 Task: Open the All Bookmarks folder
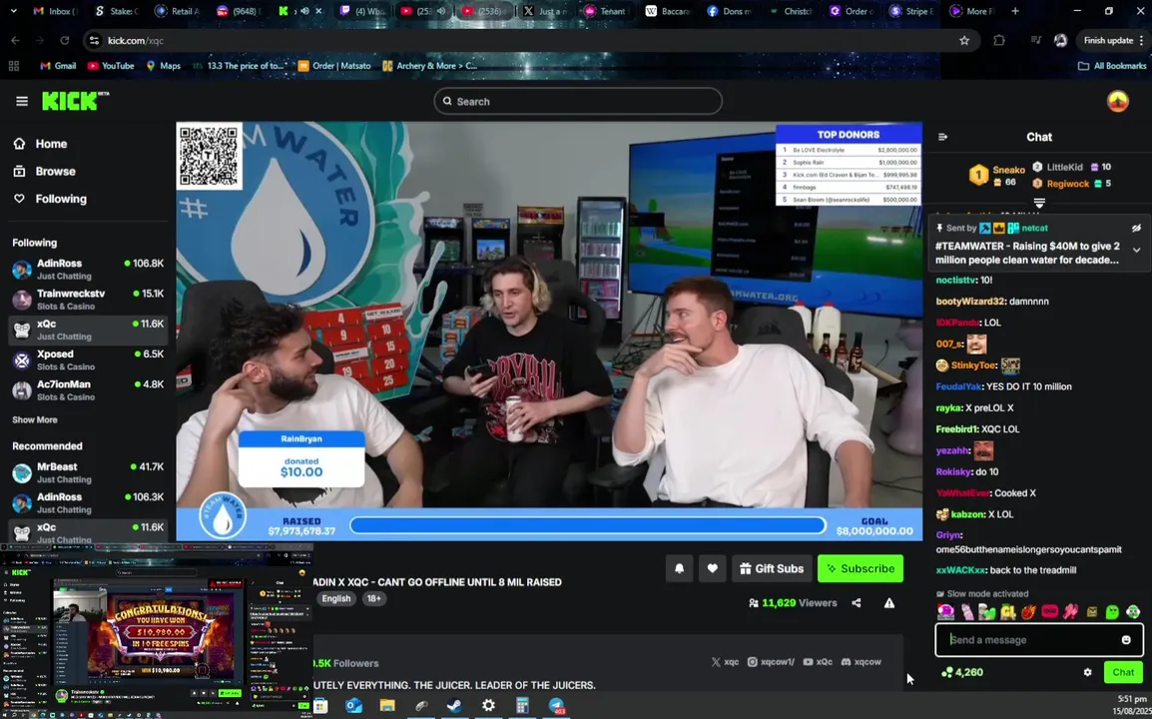coord(1112,66)
